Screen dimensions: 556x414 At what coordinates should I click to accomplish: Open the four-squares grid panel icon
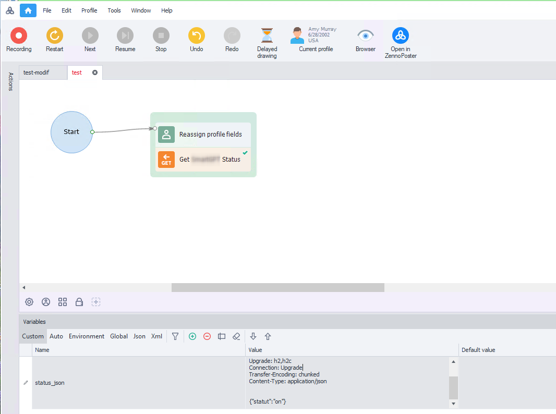[63, 302]
